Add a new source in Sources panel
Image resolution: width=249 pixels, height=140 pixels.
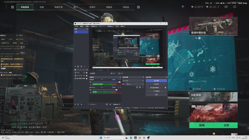tap(75, 104)
